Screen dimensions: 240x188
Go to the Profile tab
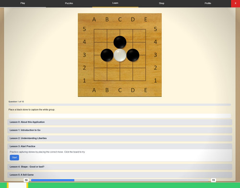208,3
